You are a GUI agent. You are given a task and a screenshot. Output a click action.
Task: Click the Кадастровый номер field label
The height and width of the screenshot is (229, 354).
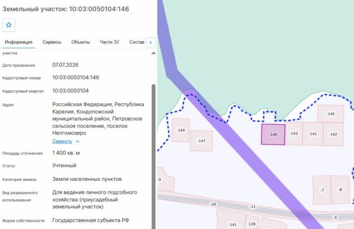(22, 78)
